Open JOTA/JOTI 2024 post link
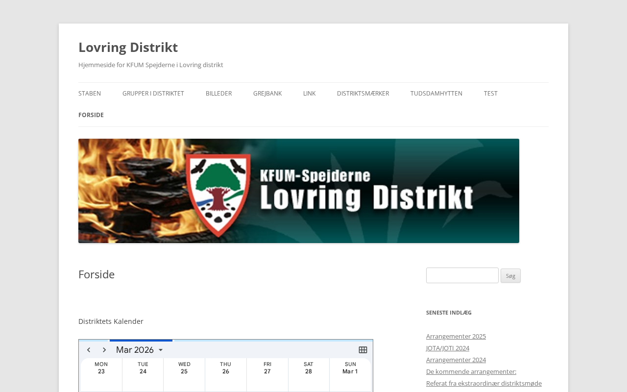 click(x=448, y=348)
